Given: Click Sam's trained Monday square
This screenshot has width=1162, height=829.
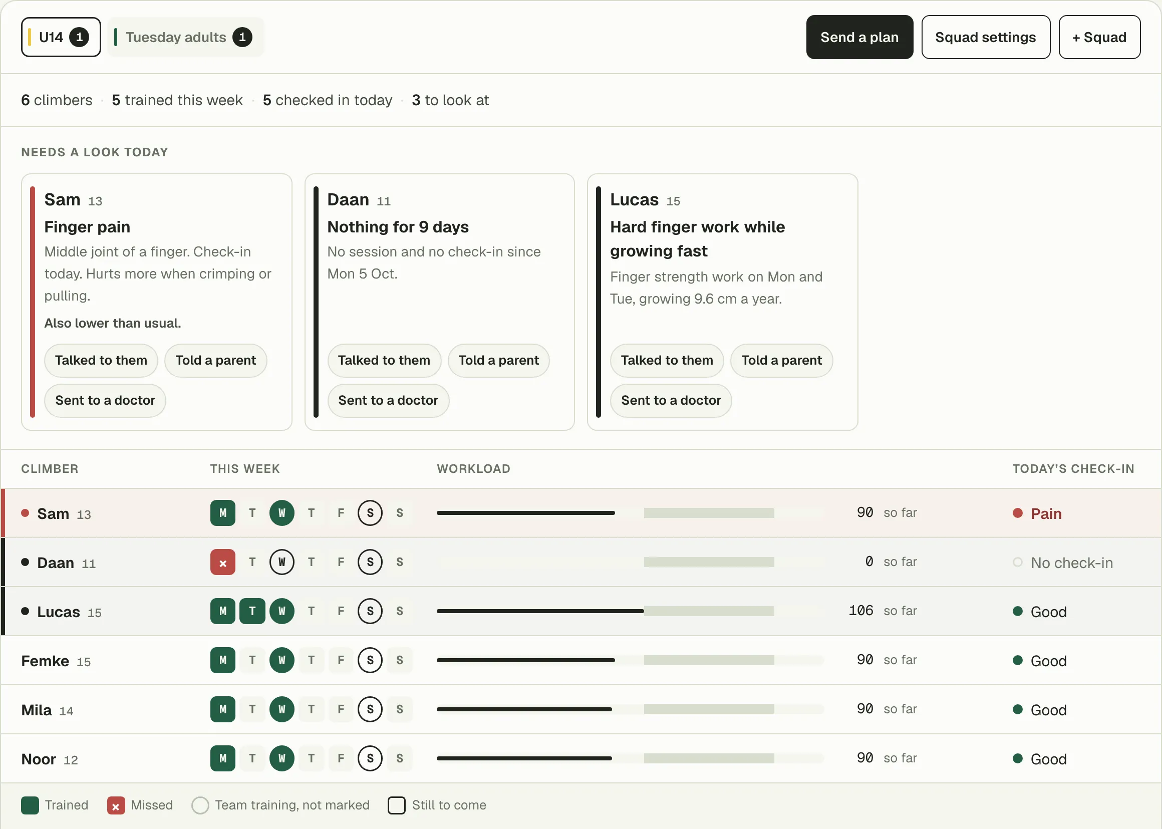Looking at the screenshot, I should [x=222, y=513].
